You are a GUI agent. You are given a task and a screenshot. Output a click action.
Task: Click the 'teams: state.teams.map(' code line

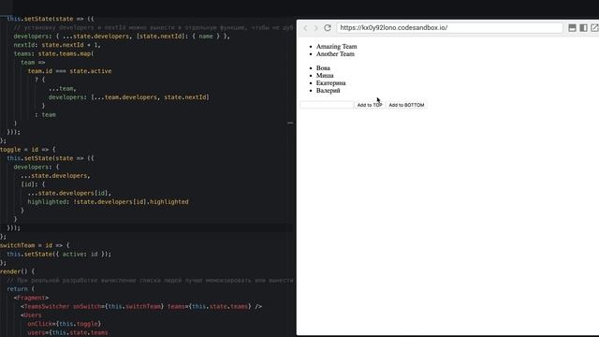tap(53, 53)
